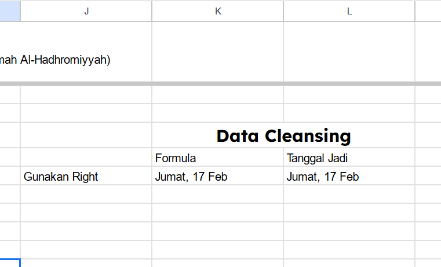Screen dimensions: 441x267
Task: Click the Data Cleansing title cell
Action: [283, 136]
